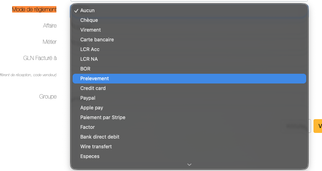Image resolution: width=322 pixels, height=171 pixels.
Task: Select the Aucun option
Action: [88, 11]
